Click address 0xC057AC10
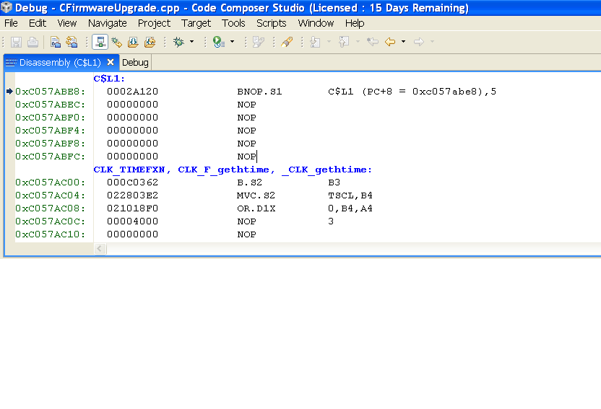This screenshot has width=601, height=409. pyautogui.click(x=51, y=234)
